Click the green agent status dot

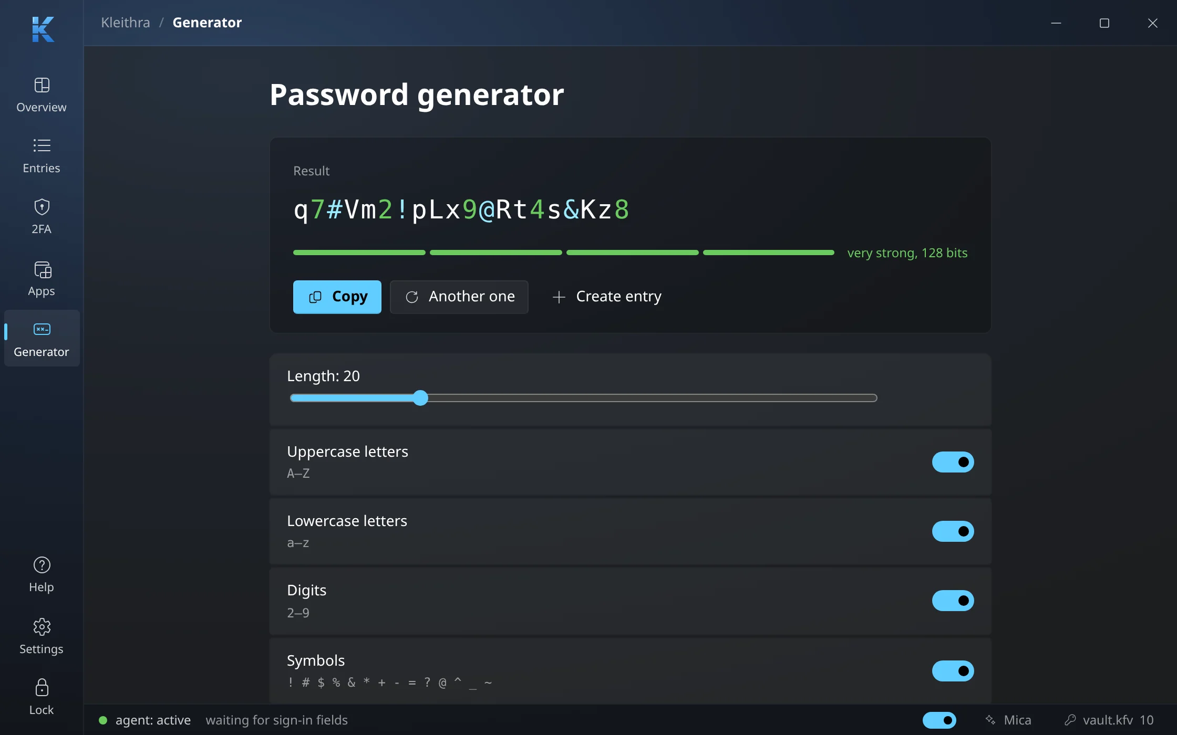(103, 720)
